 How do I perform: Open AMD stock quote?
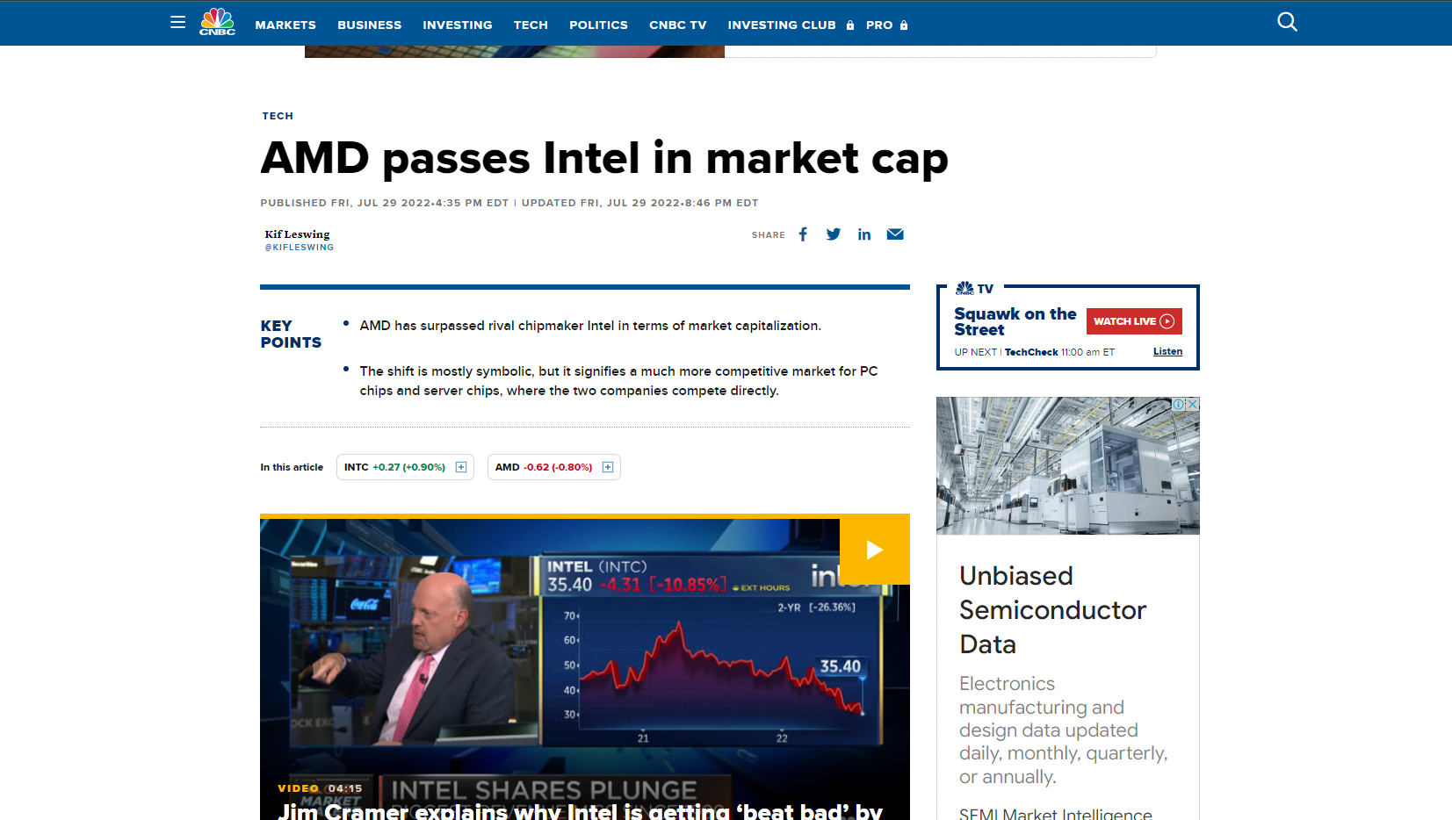click(x=544, y=467)
